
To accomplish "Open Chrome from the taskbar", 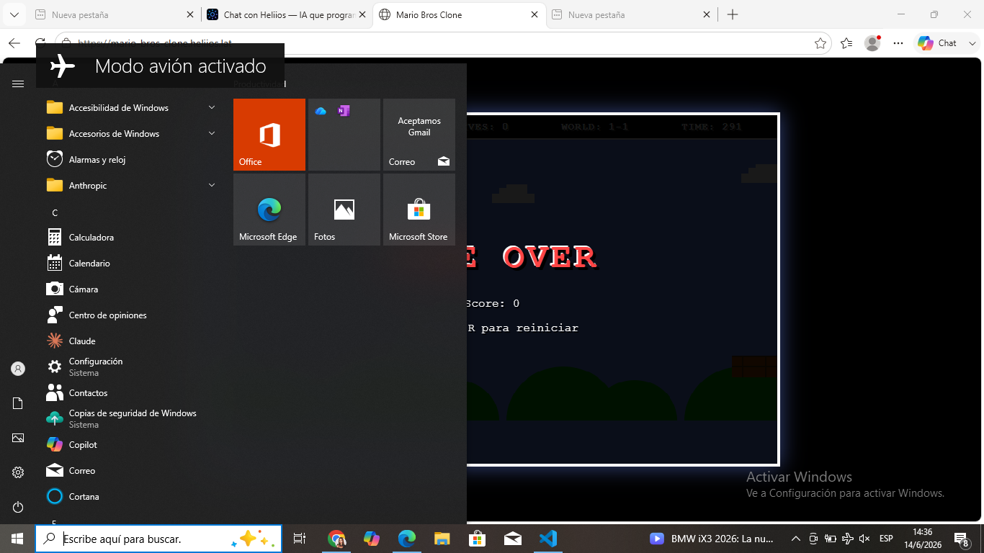I will point(336,539).
